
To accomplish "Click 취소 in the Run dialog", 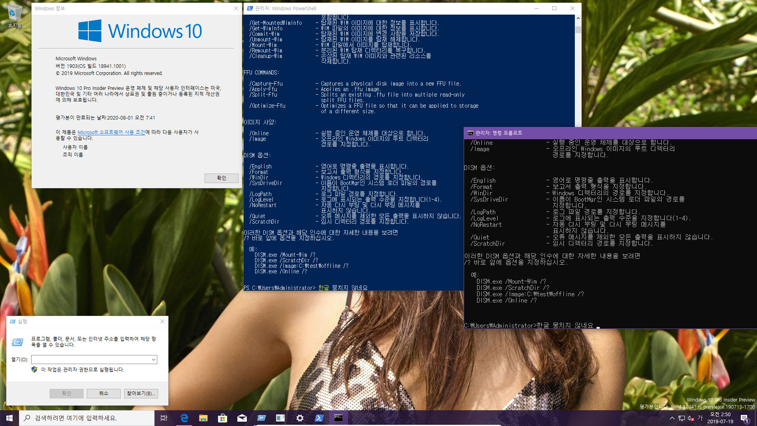I will pos(104,393).
